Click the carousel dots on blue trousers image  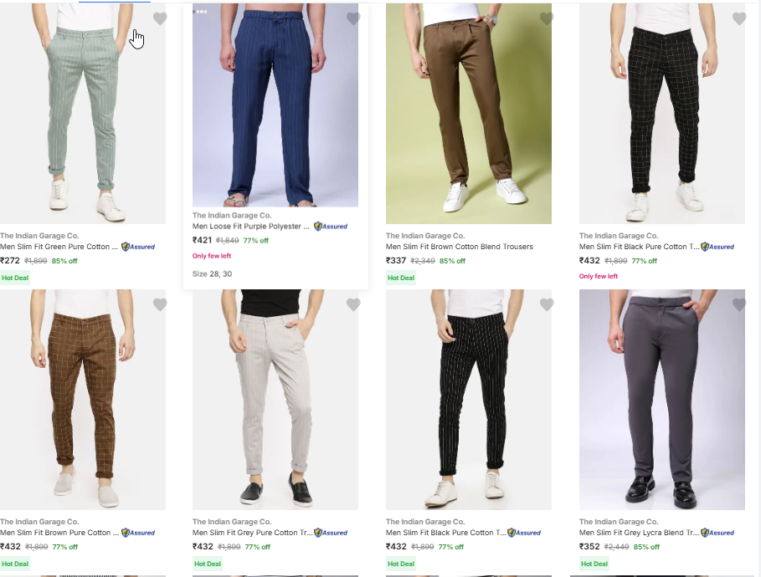(200, 12)
